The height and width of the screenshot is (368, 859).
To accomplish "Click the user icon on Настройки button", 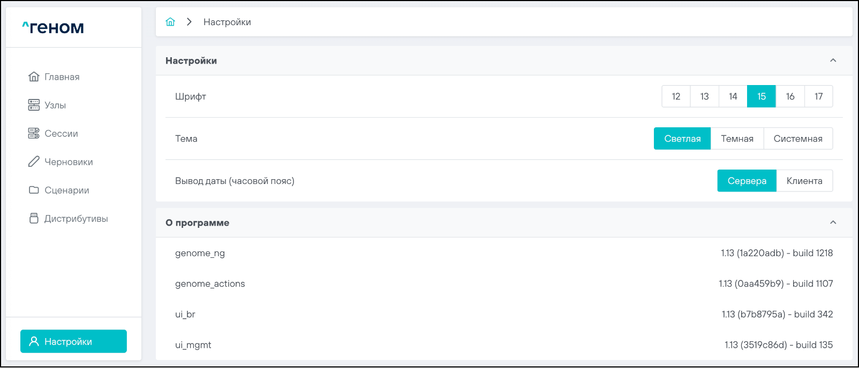I will tap(34, 341).
